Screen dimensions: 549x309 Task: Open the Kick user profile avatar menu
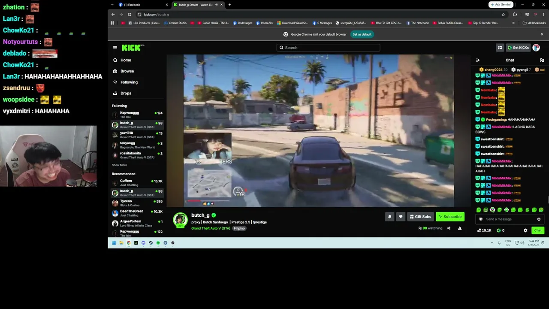coord(536,48)
